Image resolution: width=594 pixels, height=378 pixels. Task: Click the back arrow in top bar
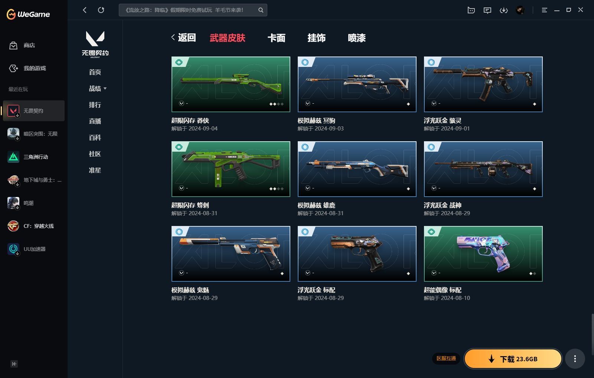(x=85, y=10)
